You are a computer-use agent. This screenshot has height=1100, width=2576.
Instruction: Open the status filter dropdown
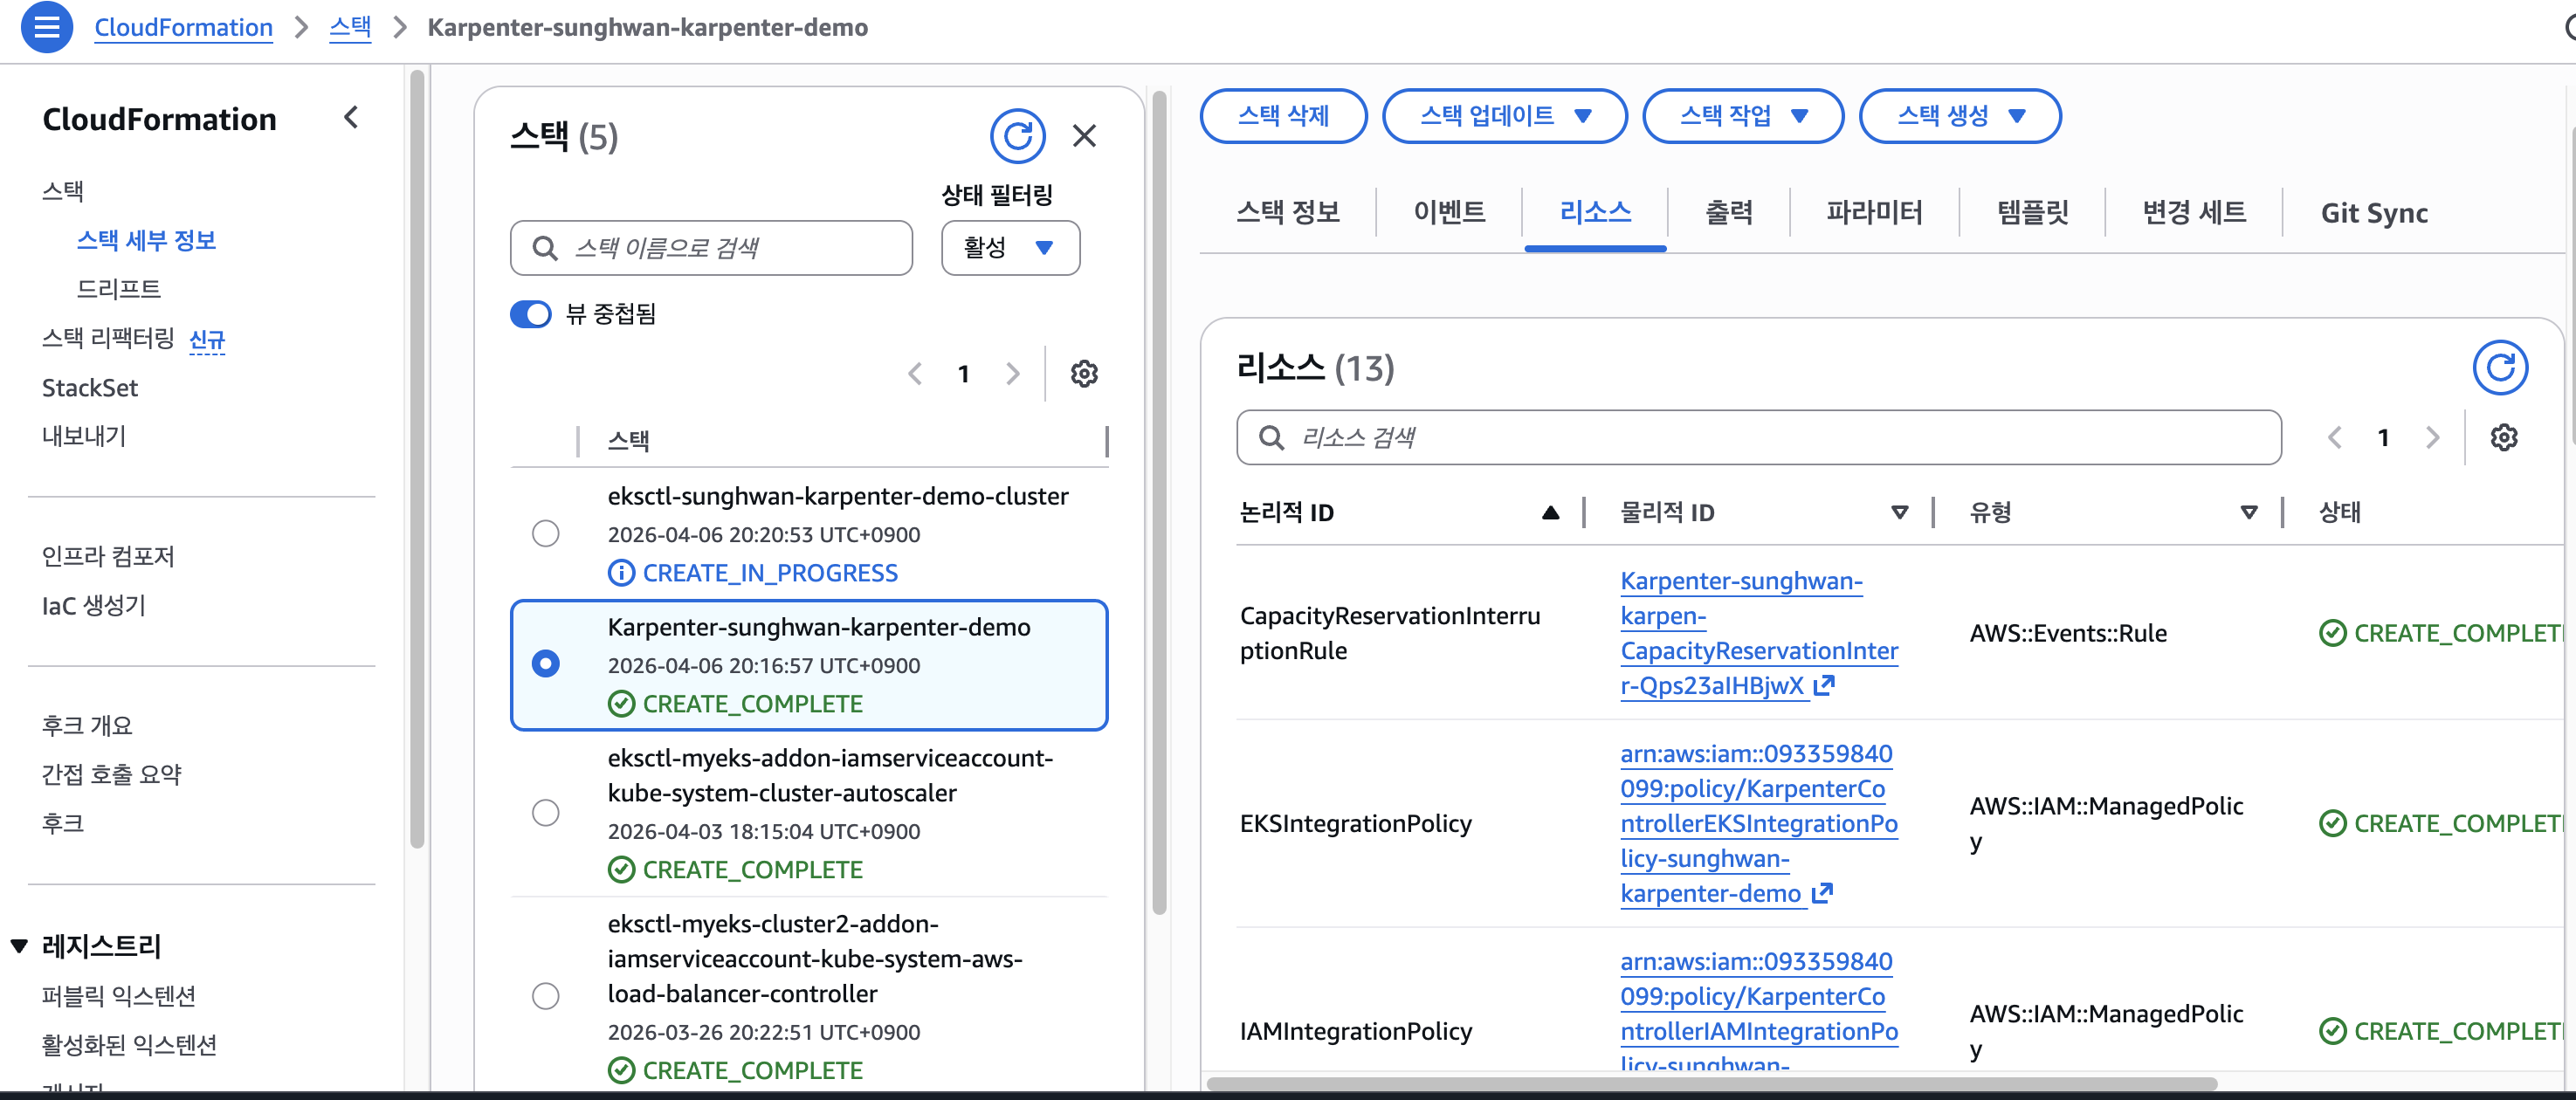click(1010, 248)
